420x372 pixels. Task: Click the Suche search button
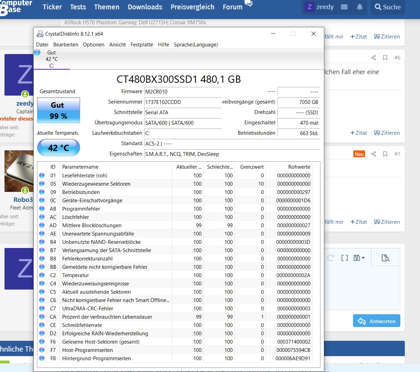388,7
